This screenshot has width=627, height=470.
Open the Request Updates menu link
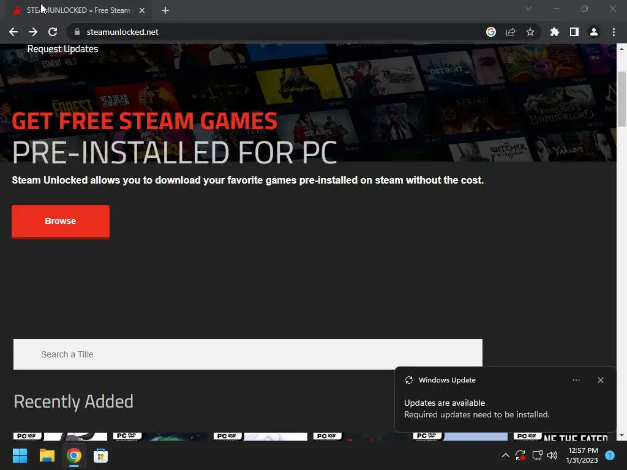point(62,49)
